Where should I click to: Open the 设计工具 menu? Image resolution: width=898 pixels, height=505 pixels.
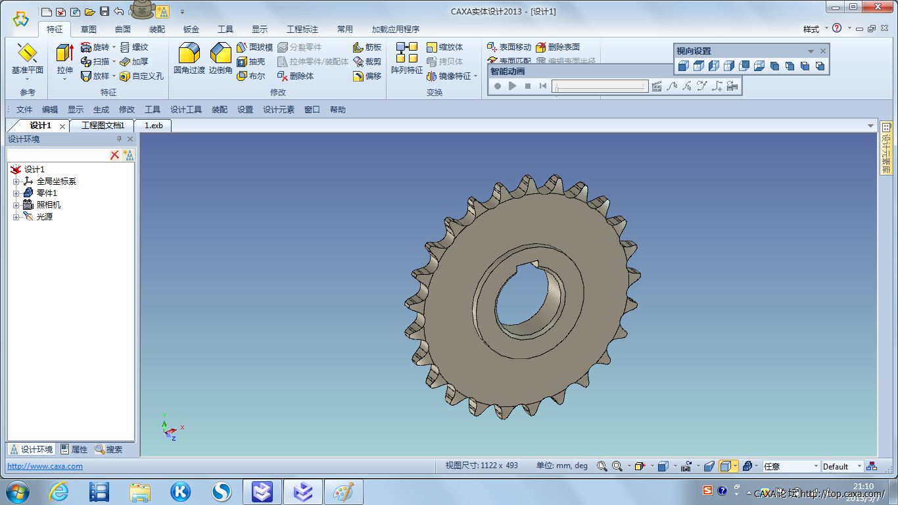point(186,110)
